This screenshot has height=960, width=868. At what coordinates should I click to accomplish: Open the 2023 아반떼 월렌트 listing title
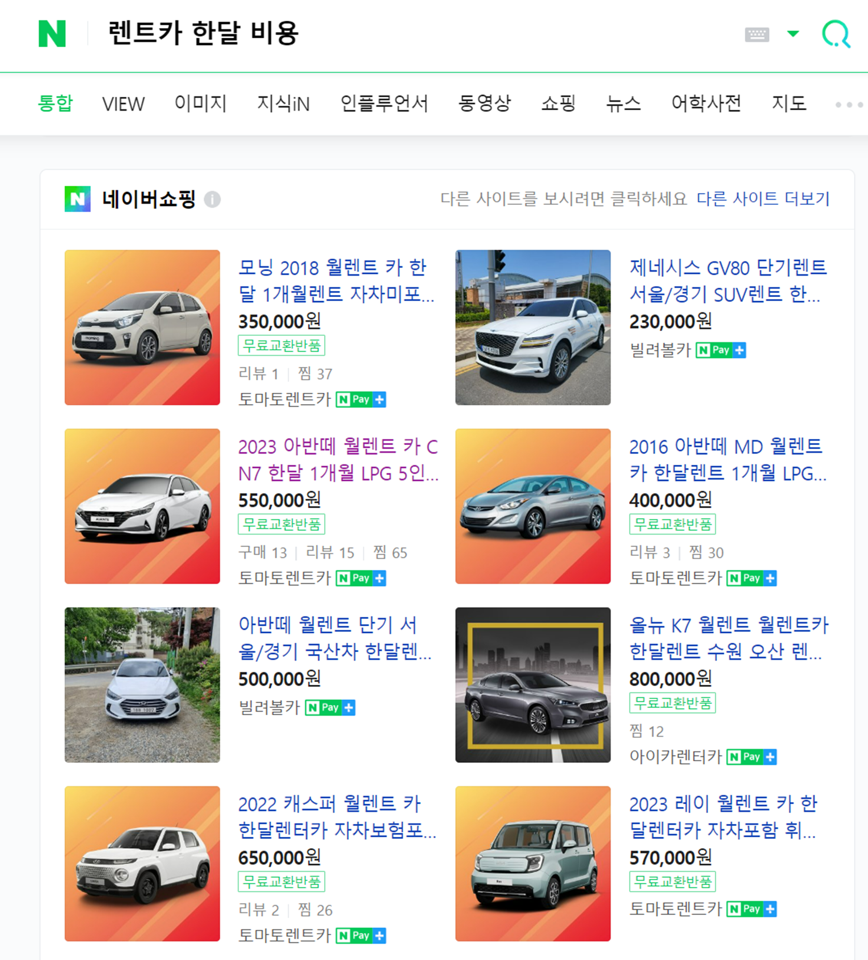pos(338,459)
